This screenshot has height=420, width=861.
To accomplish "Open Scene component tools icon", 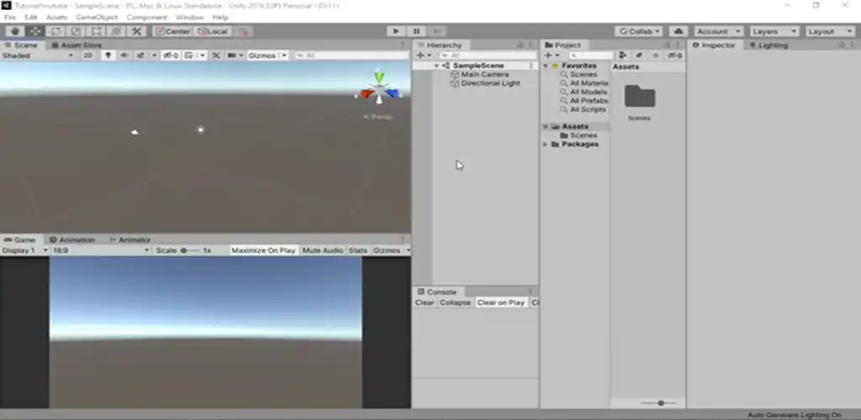I will 216,55.
